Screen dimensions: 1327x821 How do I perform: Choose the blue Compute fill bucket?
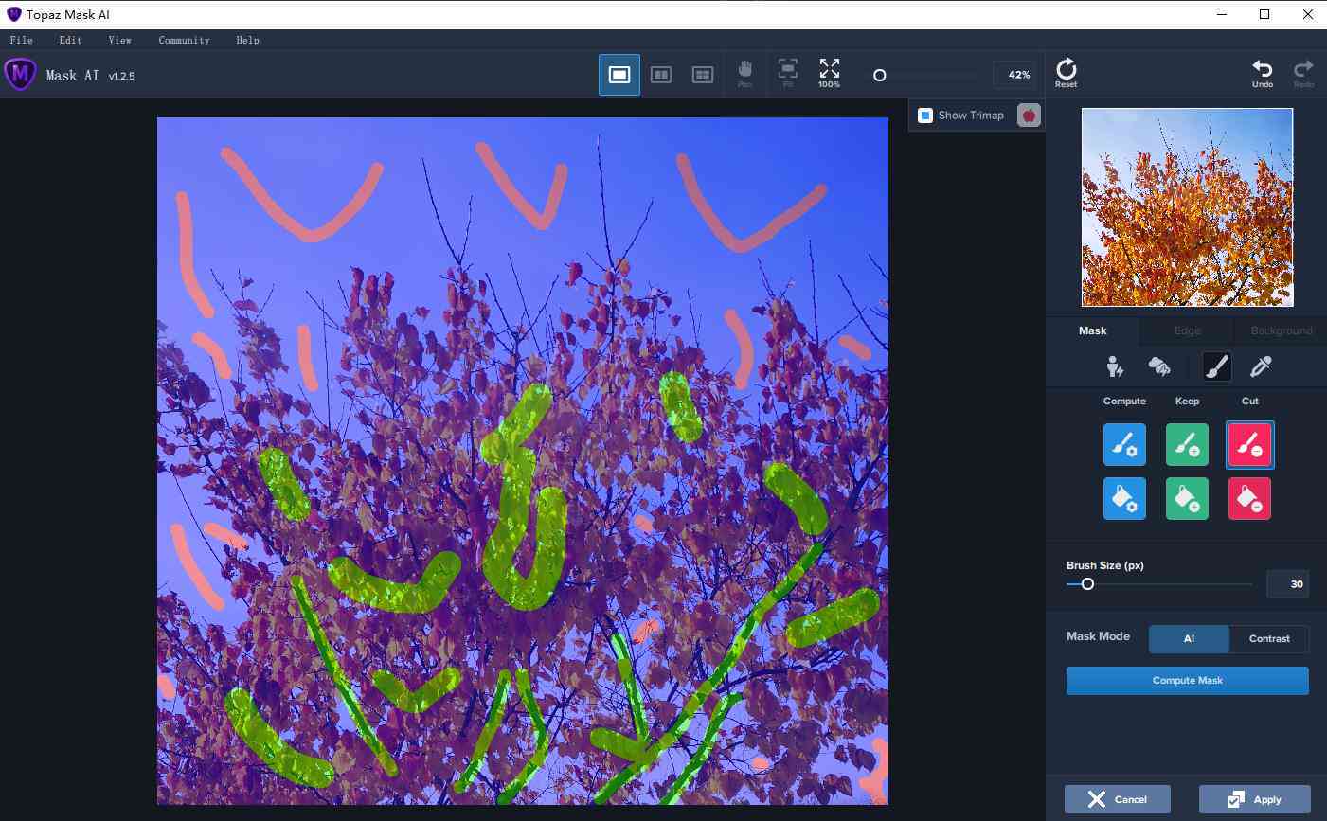1124,498
